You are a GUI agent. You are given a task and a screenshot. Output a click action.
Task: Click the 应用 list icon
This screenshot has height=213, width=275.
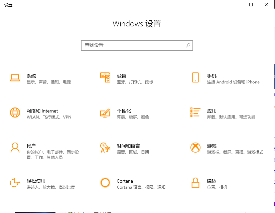(x=195, y=112)
